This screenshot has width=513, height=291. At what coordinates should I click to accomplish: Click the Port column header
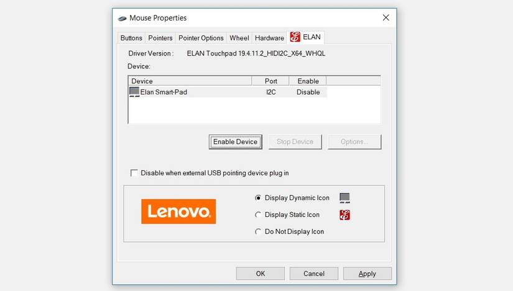point(270,81)
